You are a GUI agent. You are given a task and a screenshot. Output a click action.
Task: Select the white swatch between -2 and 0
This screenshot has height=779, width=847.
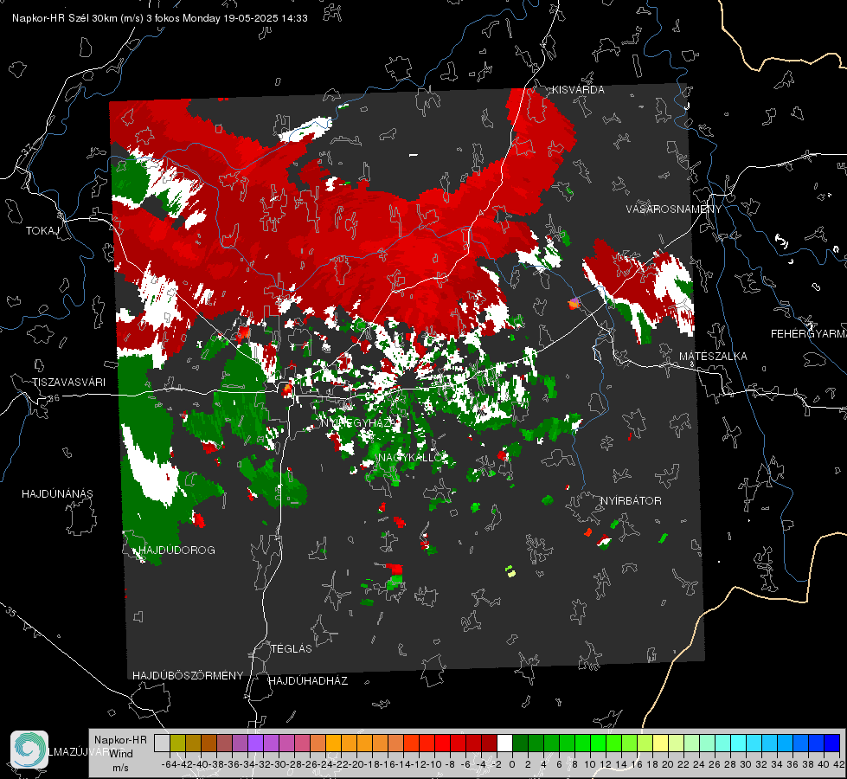[504, 744]
